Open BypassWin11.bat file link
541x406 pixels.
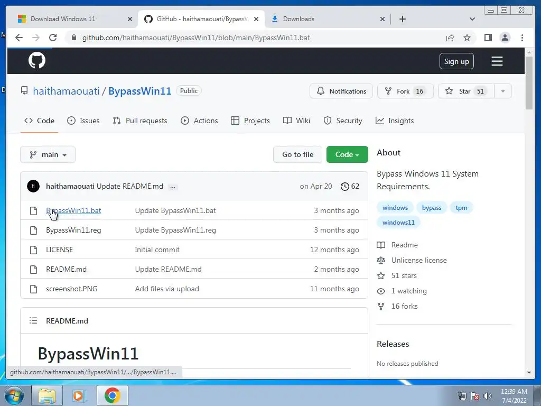tap(73, 210)
